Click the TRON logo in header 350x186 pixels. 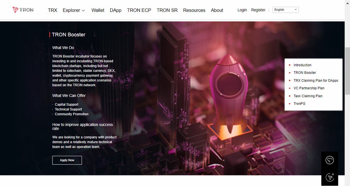click(23, 10)
